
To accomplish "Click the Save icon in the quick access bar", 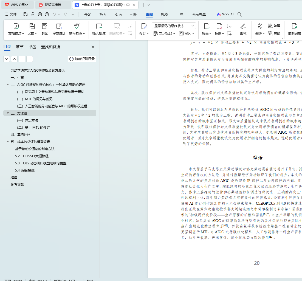I will click(25, 14).
